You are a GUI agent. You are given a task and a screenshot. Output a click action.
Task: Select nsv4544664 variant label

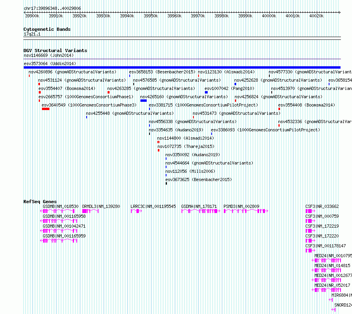(x=209, y=163)
